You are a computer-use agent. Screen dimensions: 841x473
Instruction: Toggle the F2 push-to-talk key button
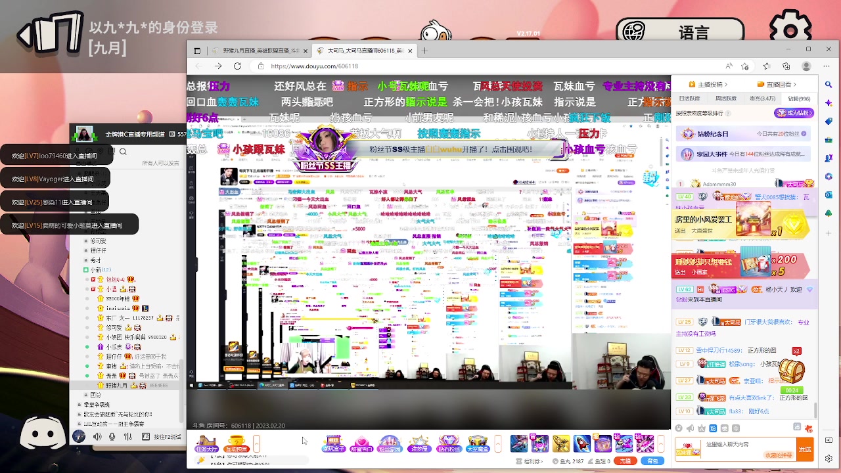[146, 436]
